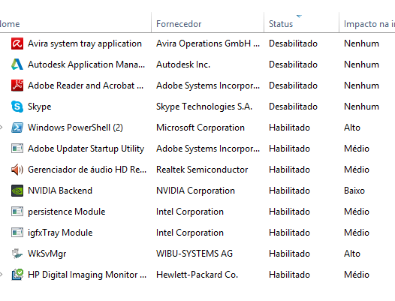This screenshot has height=301, width=395.
Task: Click the Adobe Reader and Acrobat icon
Action: (17, 86)
